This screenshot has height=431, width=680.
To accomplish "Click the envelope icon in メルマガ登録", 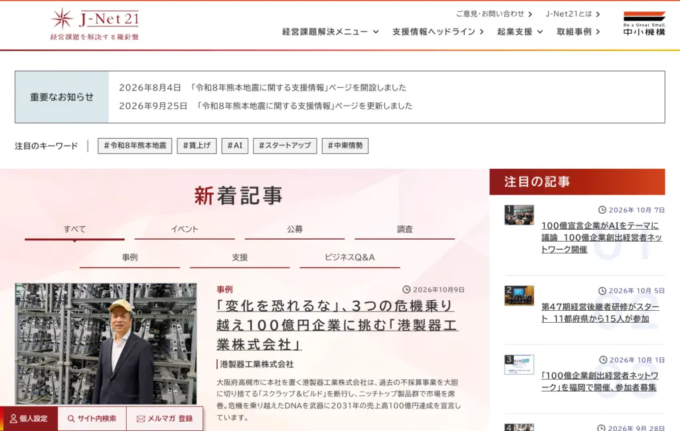I will [x=141, y=419].
